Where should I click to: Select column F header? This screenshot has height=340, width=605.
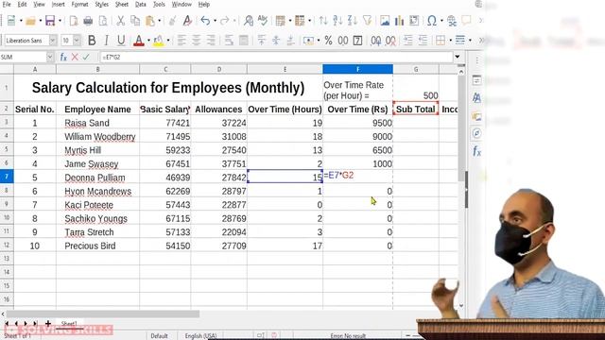357,69
